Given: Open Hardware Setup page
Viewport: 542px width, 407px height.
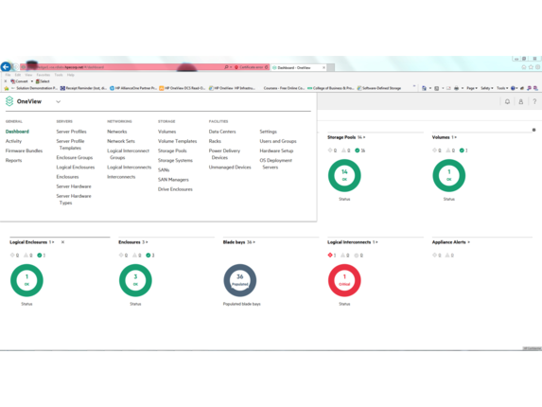Looking at the screenshot, I should coord(276,150).
